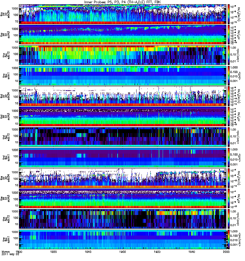
Task: Click the y-axis label of tha fbk scm1
Action: [6, 76]
